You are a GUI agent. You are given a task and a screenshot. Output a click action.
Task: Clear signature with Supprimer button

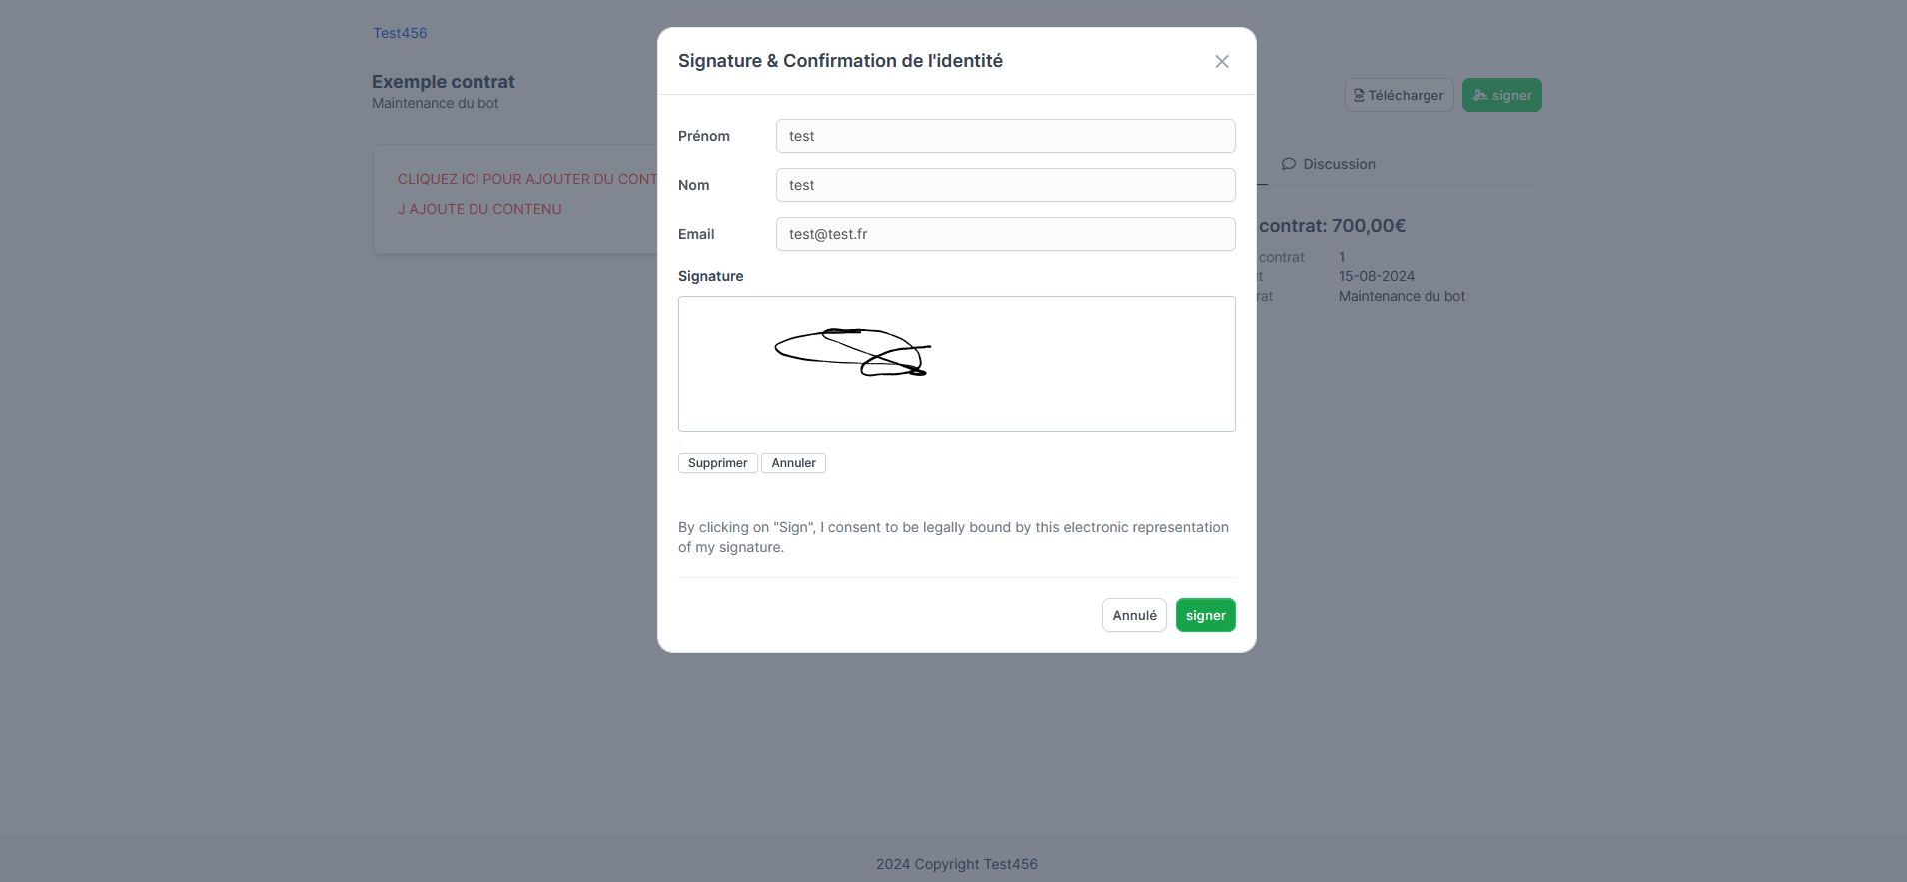(x=717, y=463)
